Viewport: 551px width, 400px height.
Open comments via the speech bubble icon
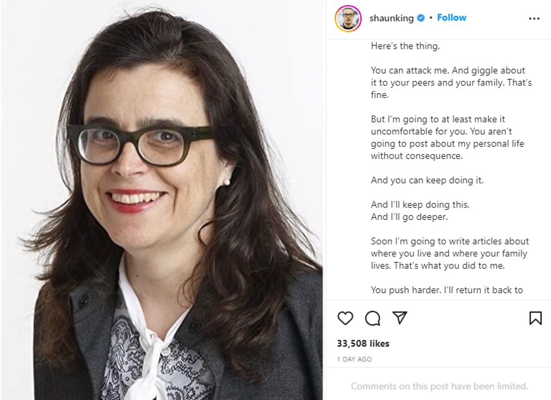(x=372, y=318)
